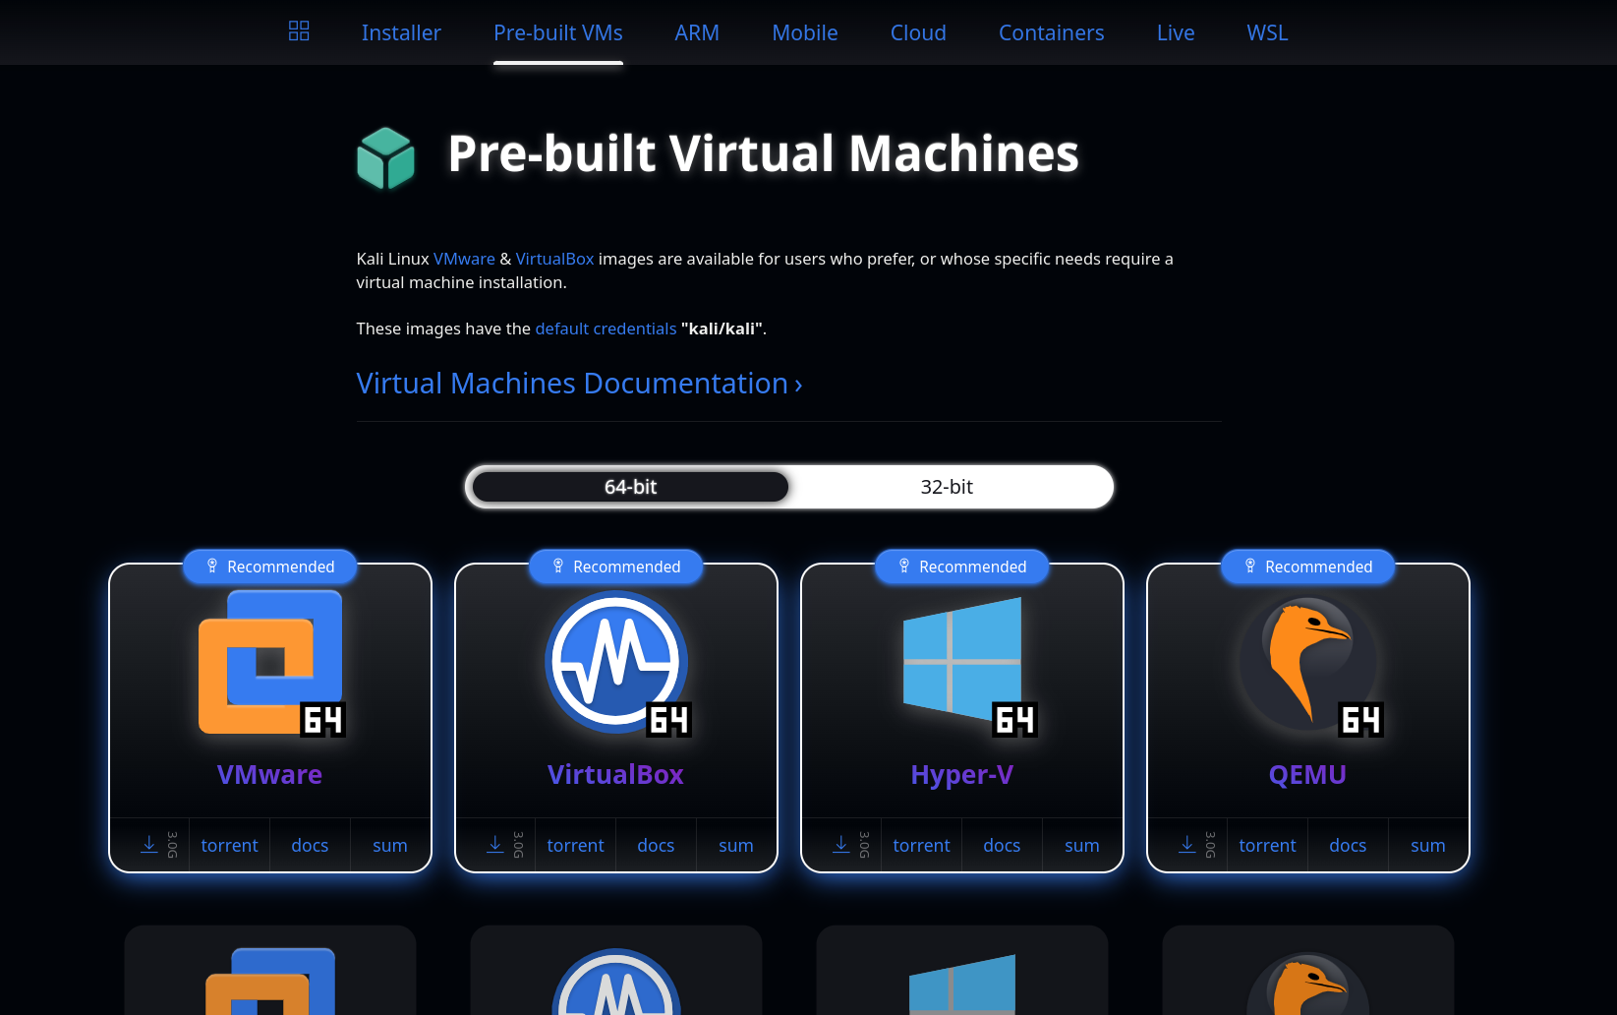Click the QEMU ostrich logo icon

coord(1307,664)
